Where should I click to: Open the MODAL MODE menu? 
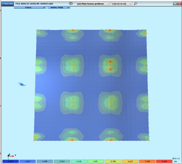[59, 7]
